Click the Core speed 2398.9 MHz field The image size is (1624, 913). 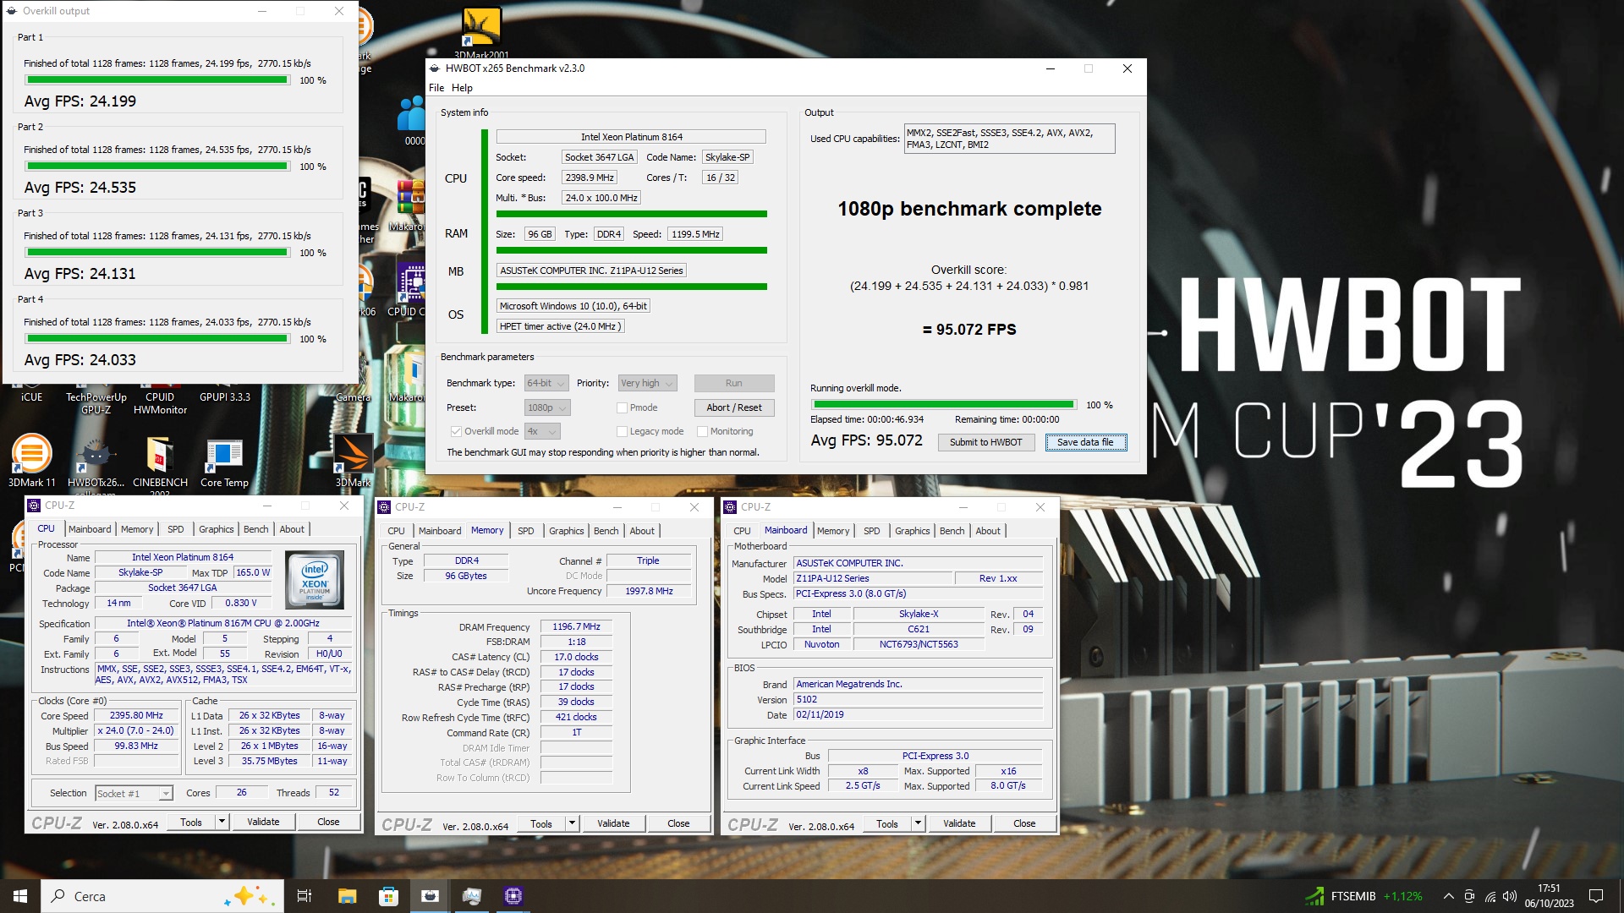[590, 178]
